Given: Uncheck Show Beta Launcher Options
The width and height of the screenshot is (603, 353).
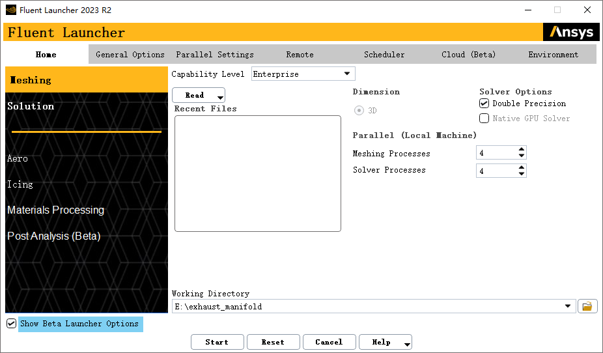Looking at the screenshot, I should (x=11, y=324).
